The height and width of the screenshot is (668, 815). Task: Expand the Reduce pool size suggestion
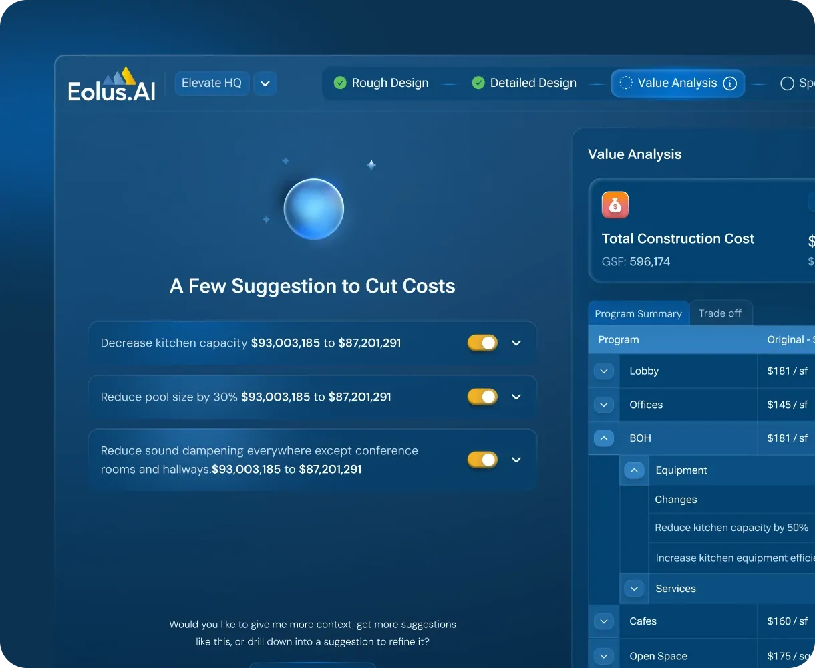(516, 397)
